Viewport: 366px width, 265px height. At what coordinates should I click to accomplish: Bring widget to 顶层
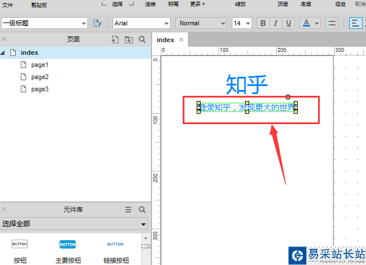pyautogui.click(x=283, y=4)
